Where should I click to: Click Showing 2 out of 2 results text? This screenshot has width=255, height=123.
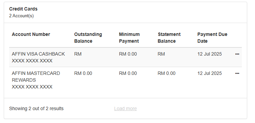(36, 108)
